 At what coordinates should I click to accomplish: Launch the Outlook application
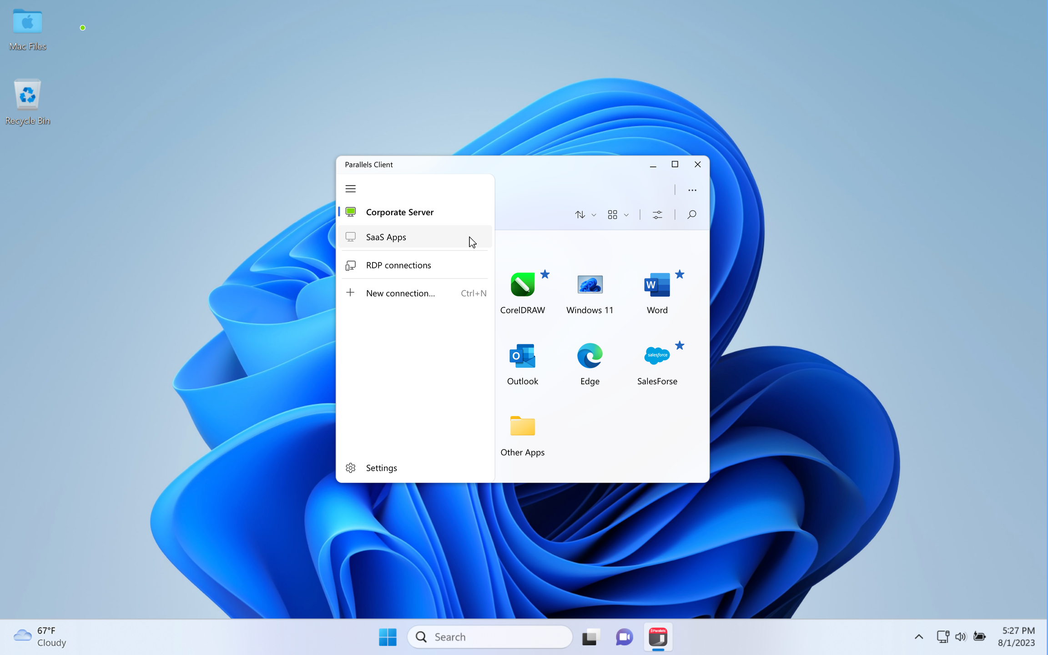[x=522, y=356]
